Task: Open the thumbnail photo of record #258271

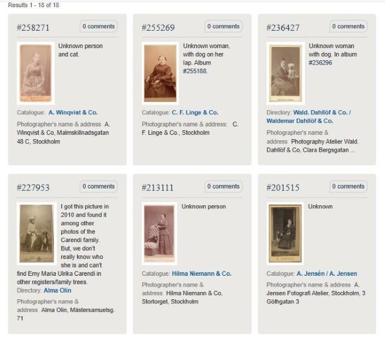Action: click(35, 73)
